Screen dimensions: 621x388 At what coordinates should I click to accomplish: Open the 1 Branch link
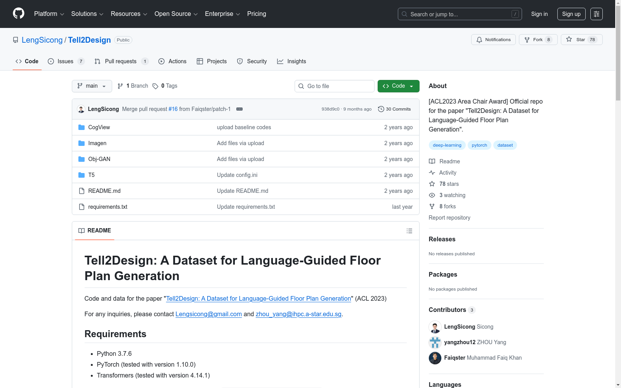click(x=133, y=86)
